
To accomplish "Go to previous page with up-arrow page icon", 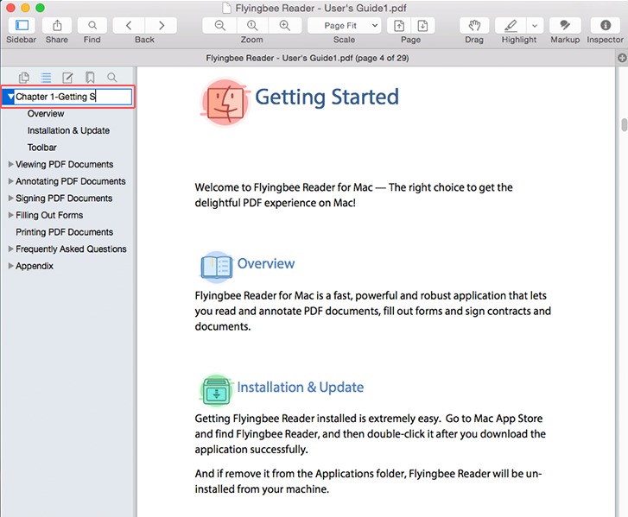I will 399,26.
